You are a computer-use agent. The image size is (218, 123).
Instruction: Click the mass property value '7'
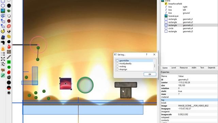[179, 94]
